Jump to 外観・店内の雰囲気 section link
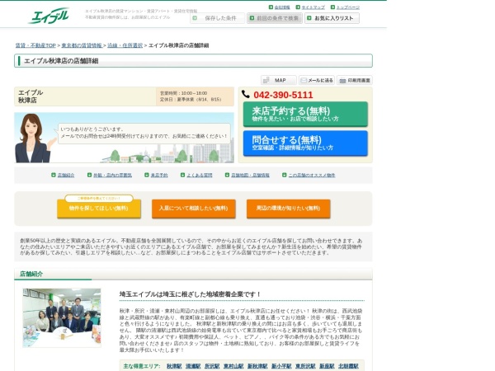The image size is (495, 371). (112, 175)
